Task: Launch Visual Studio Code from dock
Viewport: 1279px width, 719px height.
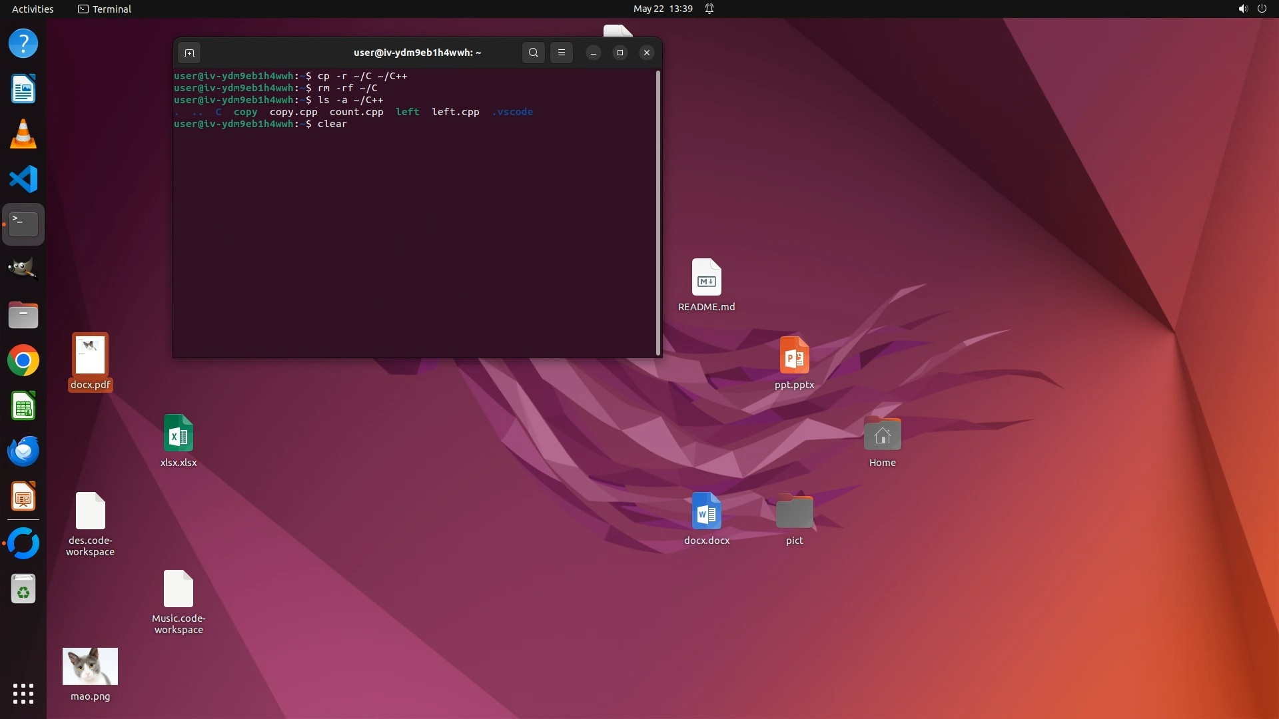Action: 23,179
